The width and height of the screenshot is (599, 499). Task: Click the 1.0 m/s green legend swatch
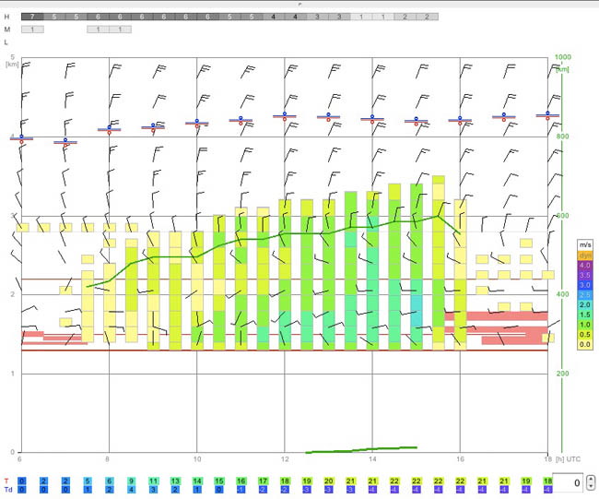point(584,325)
